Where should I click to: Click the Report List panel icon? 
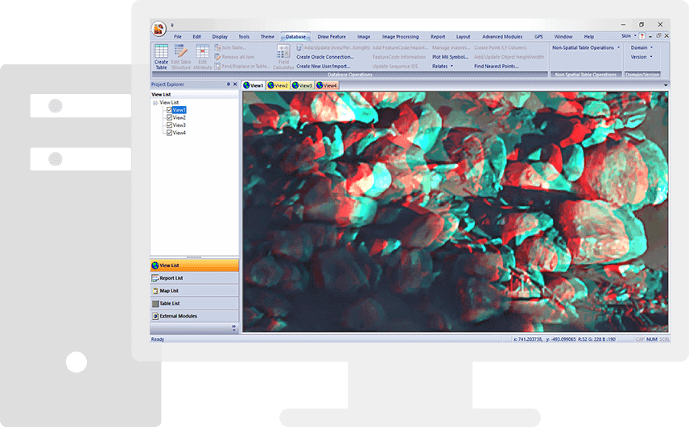(x=155, y=278)
